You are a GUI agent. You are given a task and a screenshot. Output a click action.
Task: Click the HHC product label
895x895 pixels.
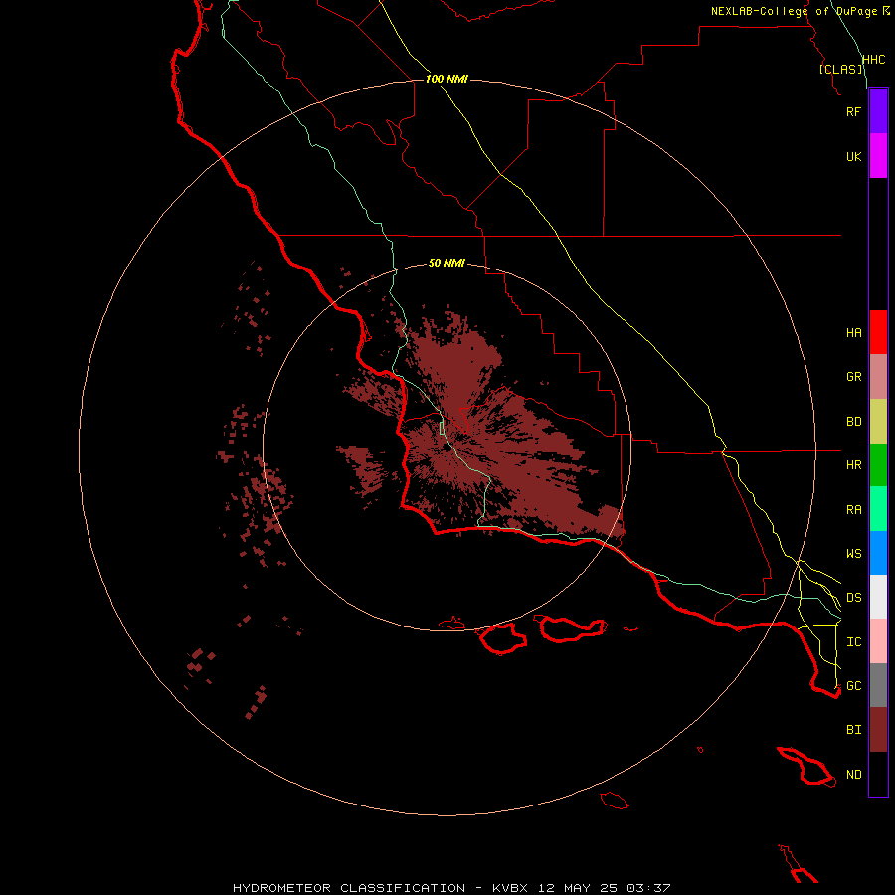pos(874,60)
